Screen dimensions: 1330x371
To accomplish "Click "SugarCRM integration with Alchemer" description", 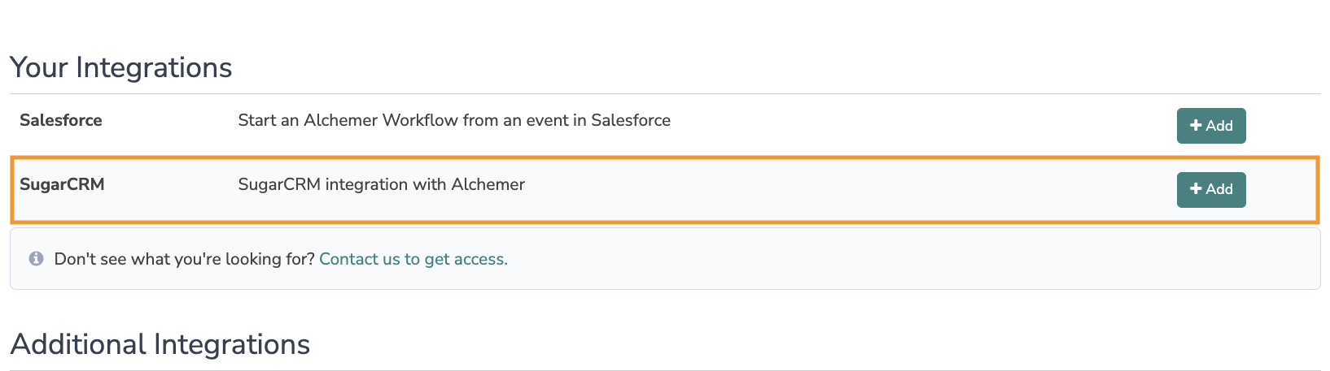I will (381, 184).
